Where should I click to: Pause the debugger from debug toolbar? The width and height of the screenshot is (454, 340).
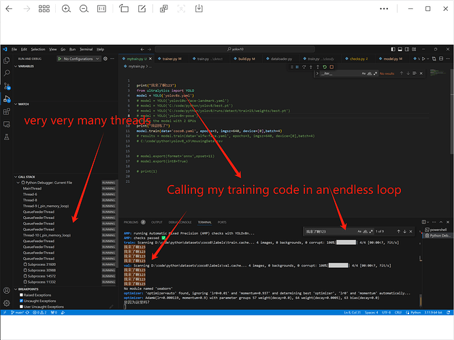[x=297, y=67]
